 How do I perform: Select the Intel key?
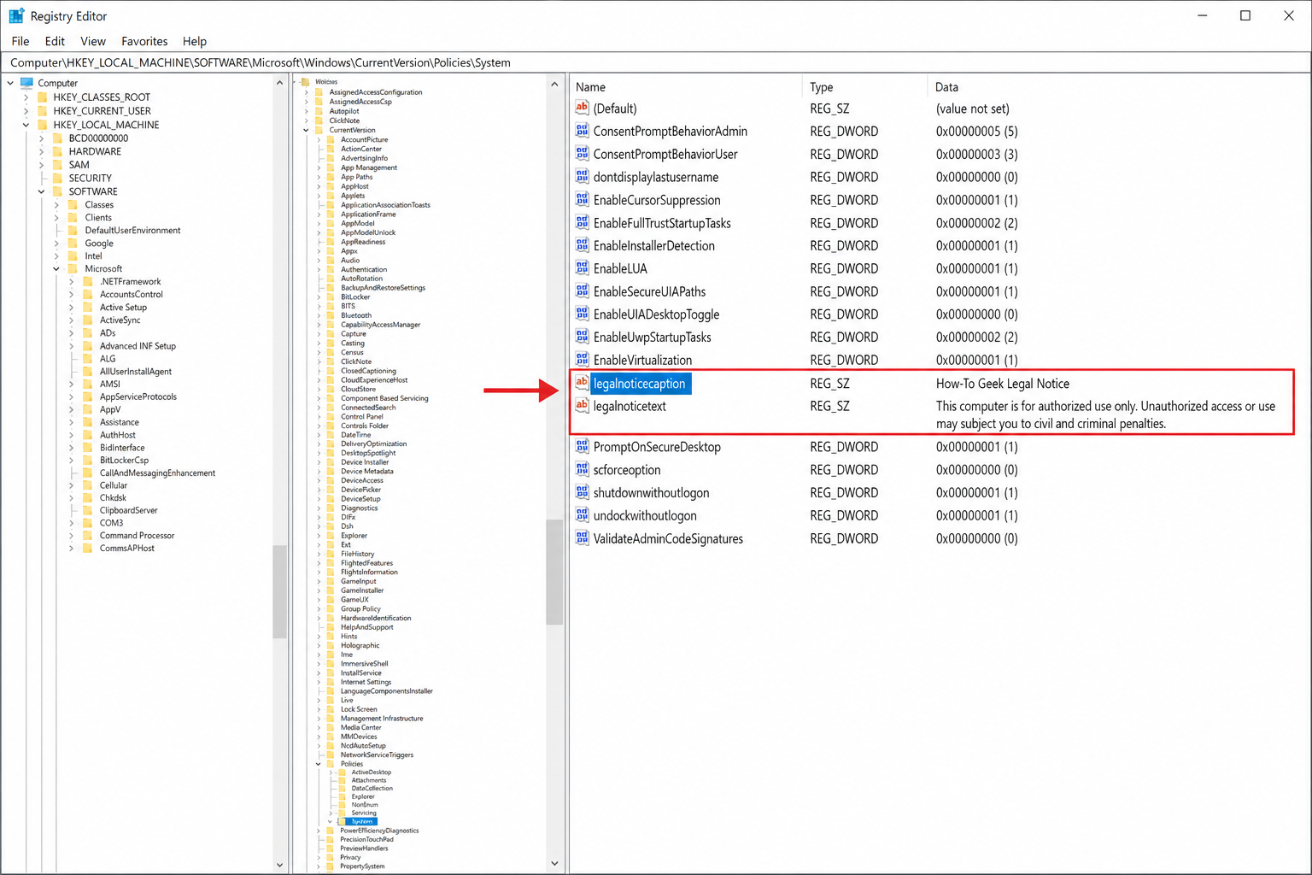pyautogui.click(x=93, y=256)
